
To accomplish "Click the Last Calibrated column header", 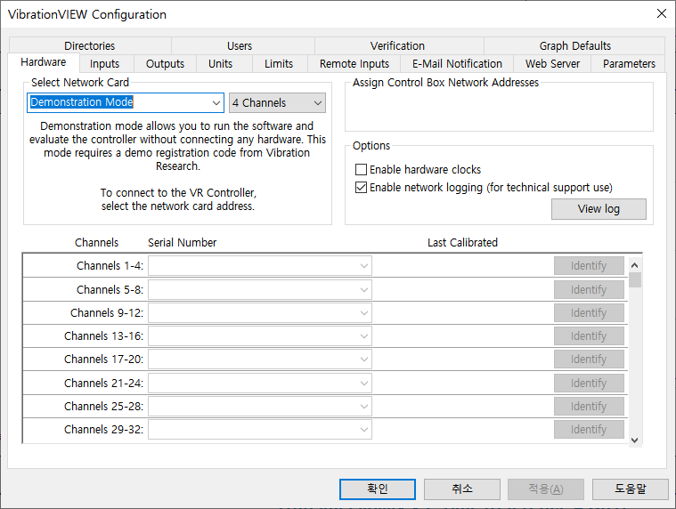I will pos(462,243).
